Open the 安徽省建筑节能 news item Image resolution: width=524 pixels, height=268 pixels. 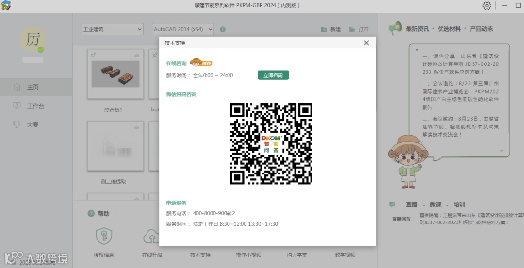click(x=460, y=126)
